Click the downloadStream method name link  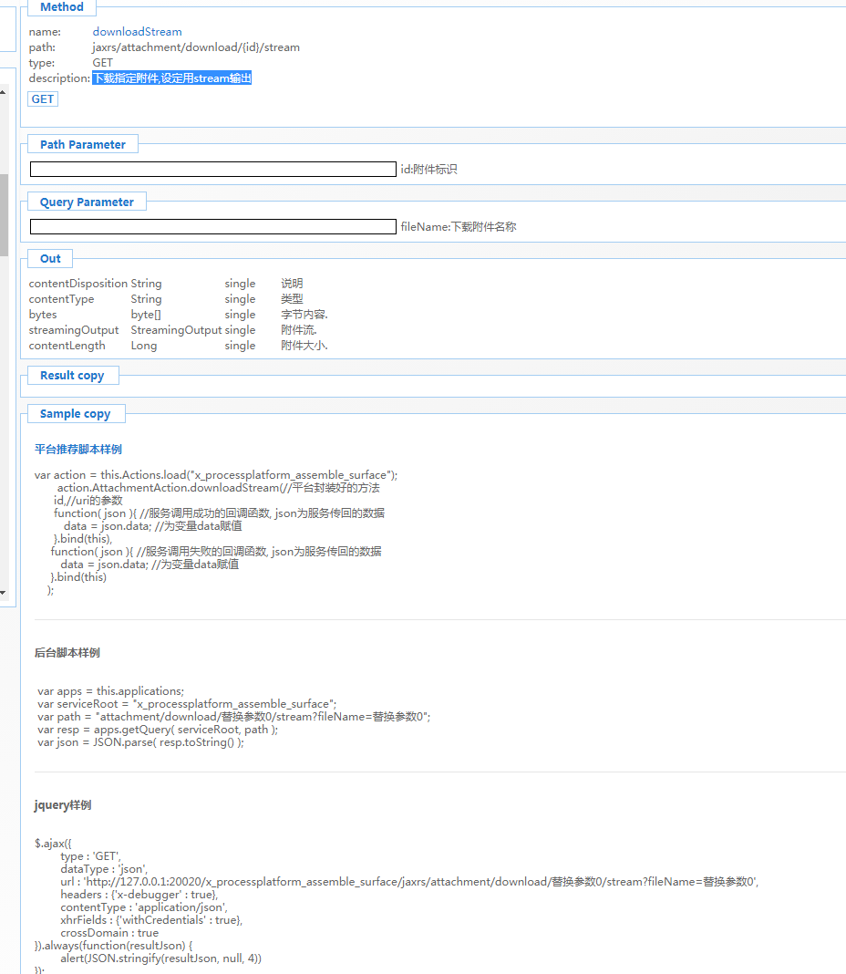pyautogui.click(x=138, y=32)
